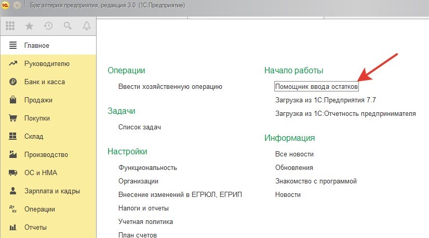Viewport: 429px width, 238px height.
Task: Click Внесение изменений в ЕГРЮЛ, ЕГРИП
Action: coord(180,195)
